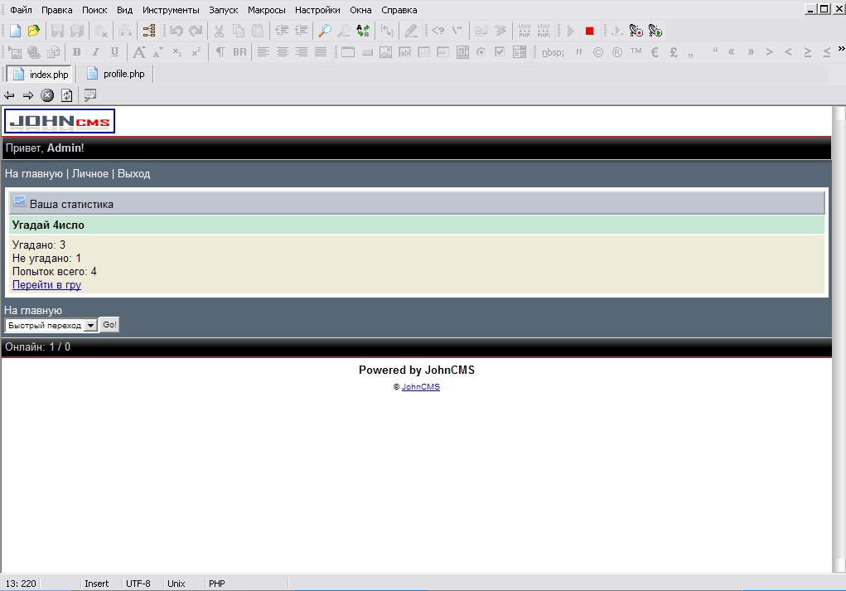
Task: Switch to the index.php tab
Action: (41, 74)
